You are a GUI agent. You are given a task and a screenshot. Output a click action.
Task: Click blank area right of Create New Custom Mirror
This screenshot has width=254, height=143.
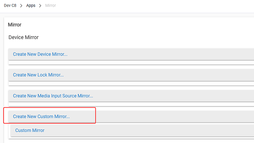click(175, 116)
